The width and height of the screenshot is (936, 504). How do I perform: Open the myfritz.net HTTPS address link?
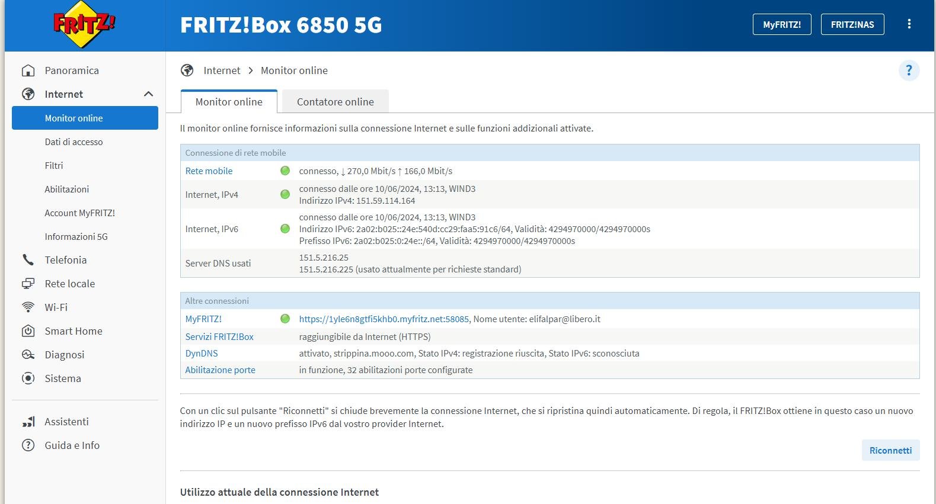click(x=384, y=319)
